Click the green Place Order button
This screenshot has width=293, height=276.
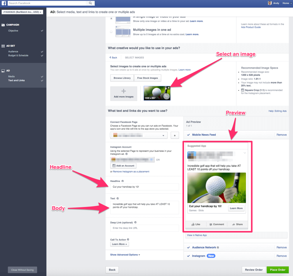pyautogui.click(x=277, y=270)
